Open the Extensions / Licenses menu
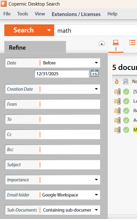 (76, 14)
